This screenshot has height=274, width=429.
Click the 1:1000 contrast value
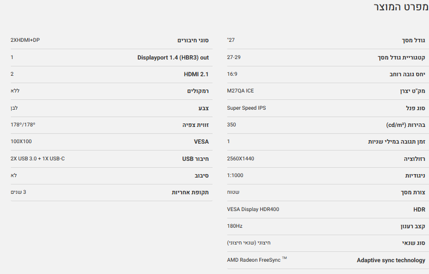[235, 176]
